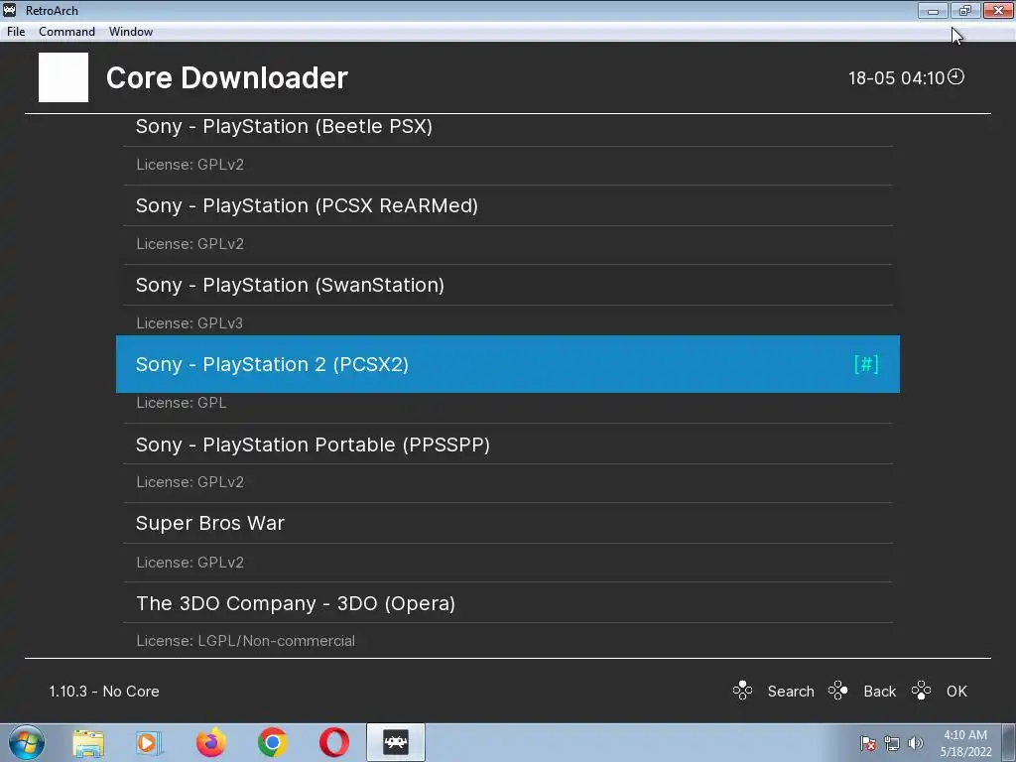Viewport: 1016px width, 762px height.
Task: Close the RetroArch window
Action: point(998,10)
